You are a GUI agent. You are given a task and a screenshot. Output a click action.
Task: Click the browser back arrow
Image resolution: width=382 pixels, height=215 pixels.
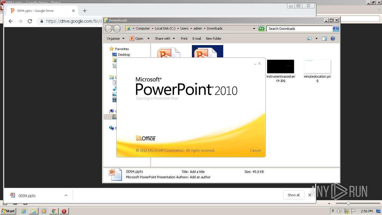pyautogui.click(x=11, y=21)
